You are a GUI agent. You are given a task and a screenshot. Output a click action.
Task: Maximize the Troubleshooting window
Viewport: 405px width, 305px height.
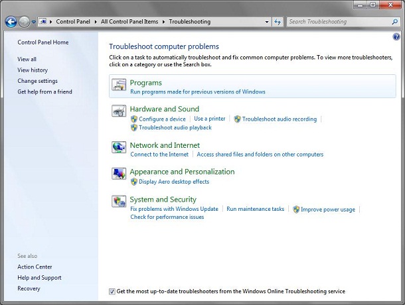pyautogui.click(x=372, y=5)
